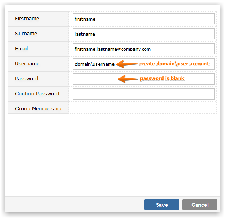Click the Password row label

point(27,79)
